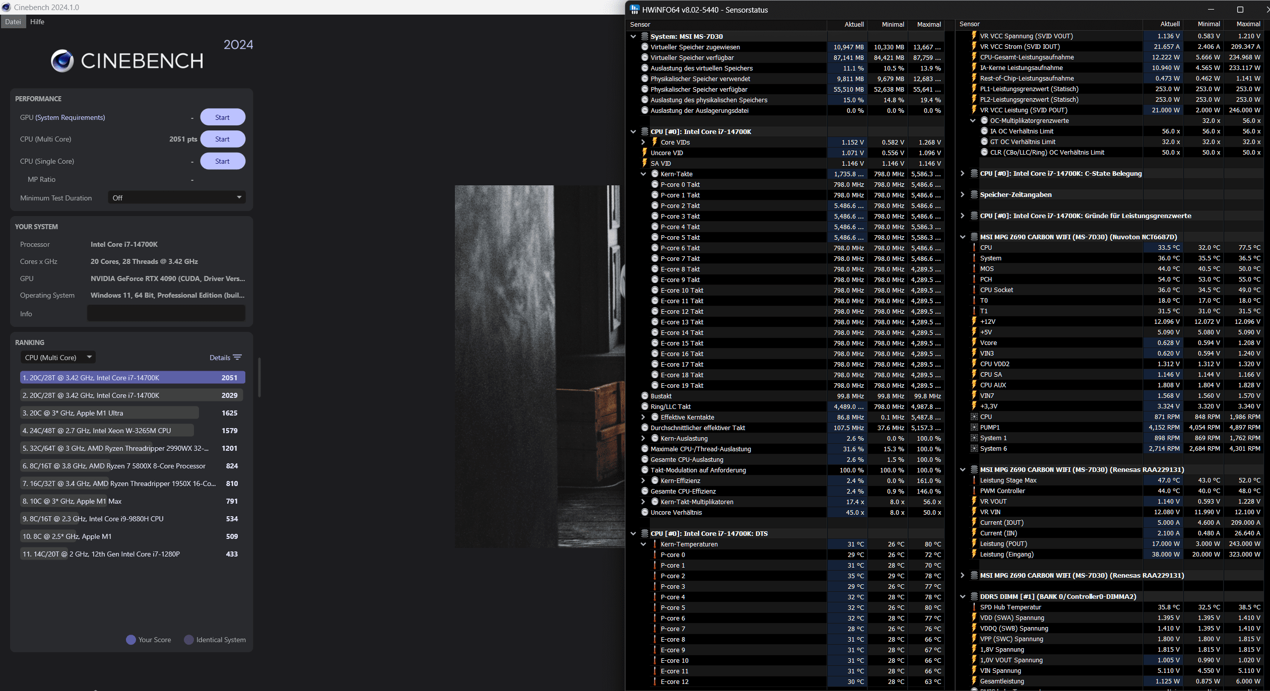This screenshot has width=1270, height=691.
Task: Open the CPU (Multi Core) ranking dropdown
Action: 58,357
